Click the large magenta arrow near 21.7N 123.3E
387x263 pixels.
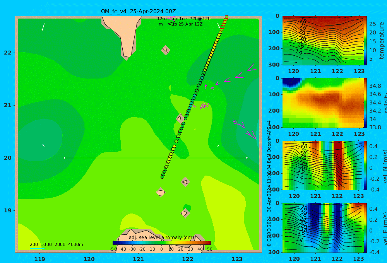pyautogui.click(x=252, y=68)
